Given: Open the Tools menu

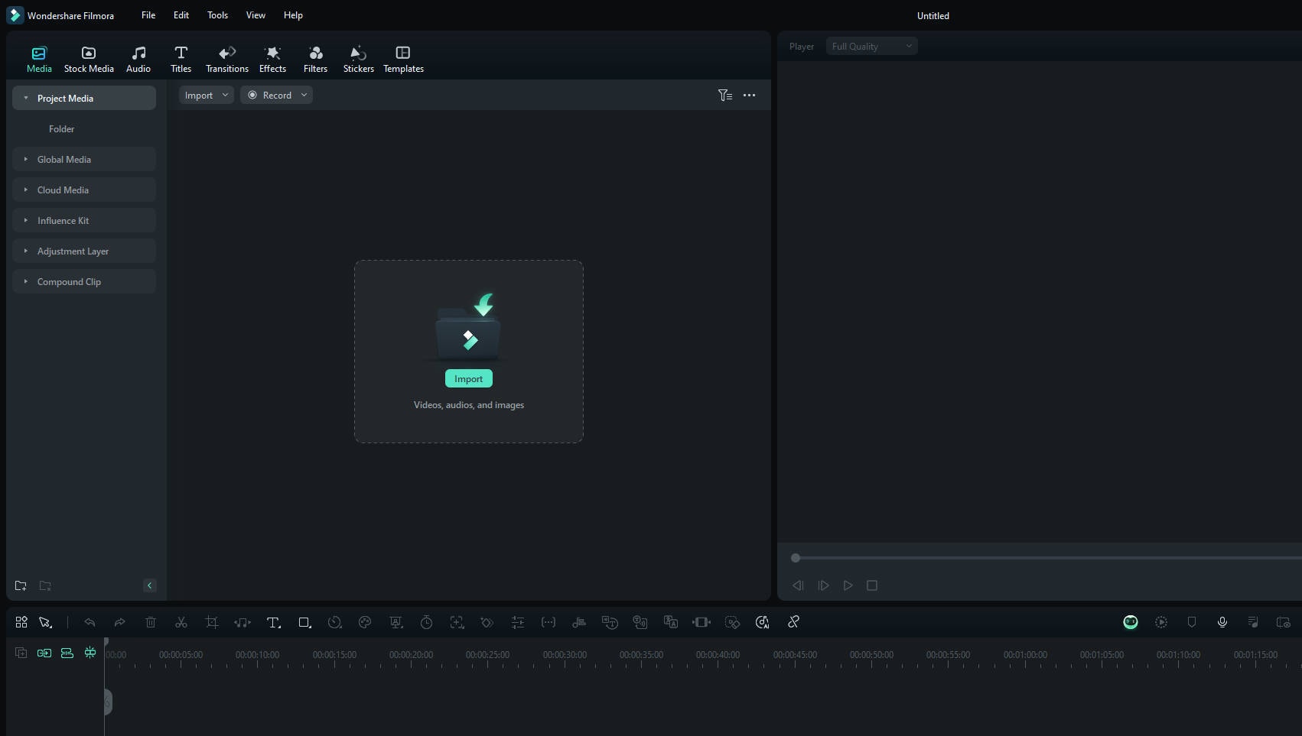Looking at the screenshot, I should [x=218, y=15].
